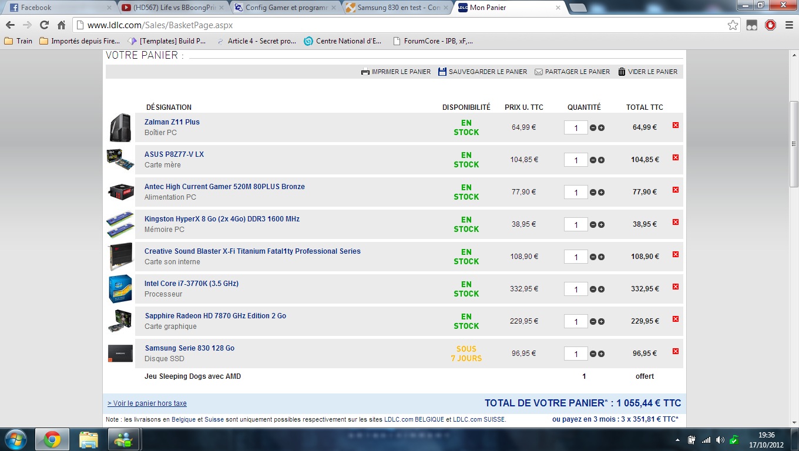Increase quantity of ASUS P8Z77-V LX
Screen dimensions: 799x451
pos(601,160)
